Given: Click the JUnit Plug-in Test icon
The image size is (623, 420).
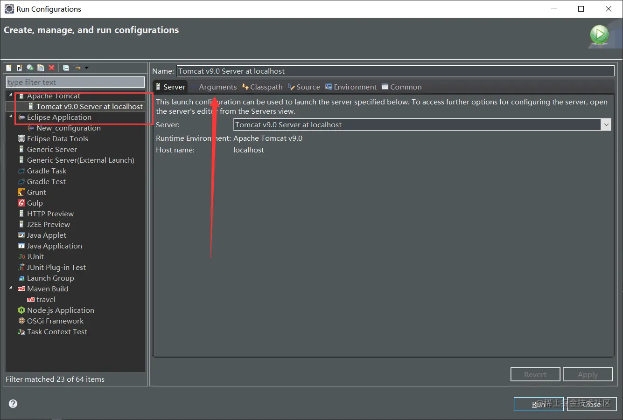Looking at the screenshot, I should (21, 267).
